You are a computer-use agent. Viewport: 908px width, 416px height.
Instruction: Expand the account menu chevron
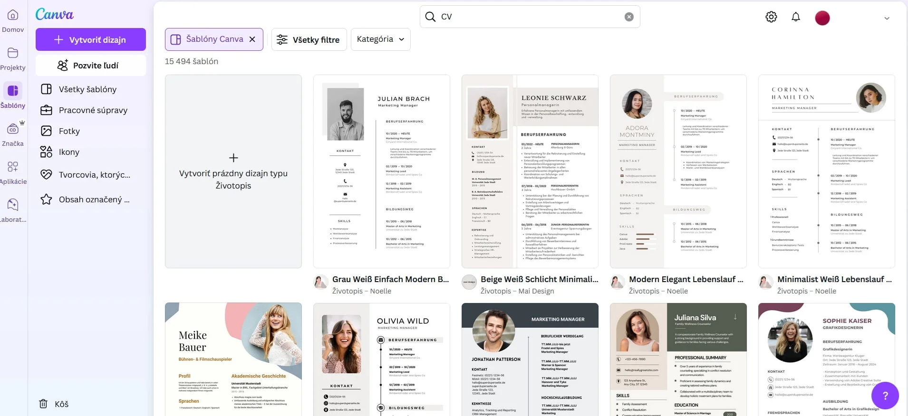(886, 19)
